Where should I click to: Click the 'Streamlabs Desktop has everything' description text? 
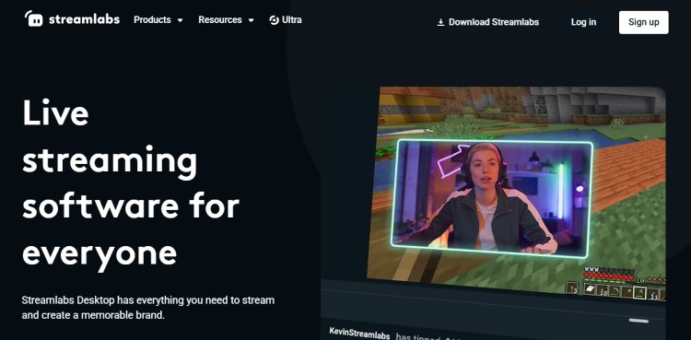tap(148, 308)
